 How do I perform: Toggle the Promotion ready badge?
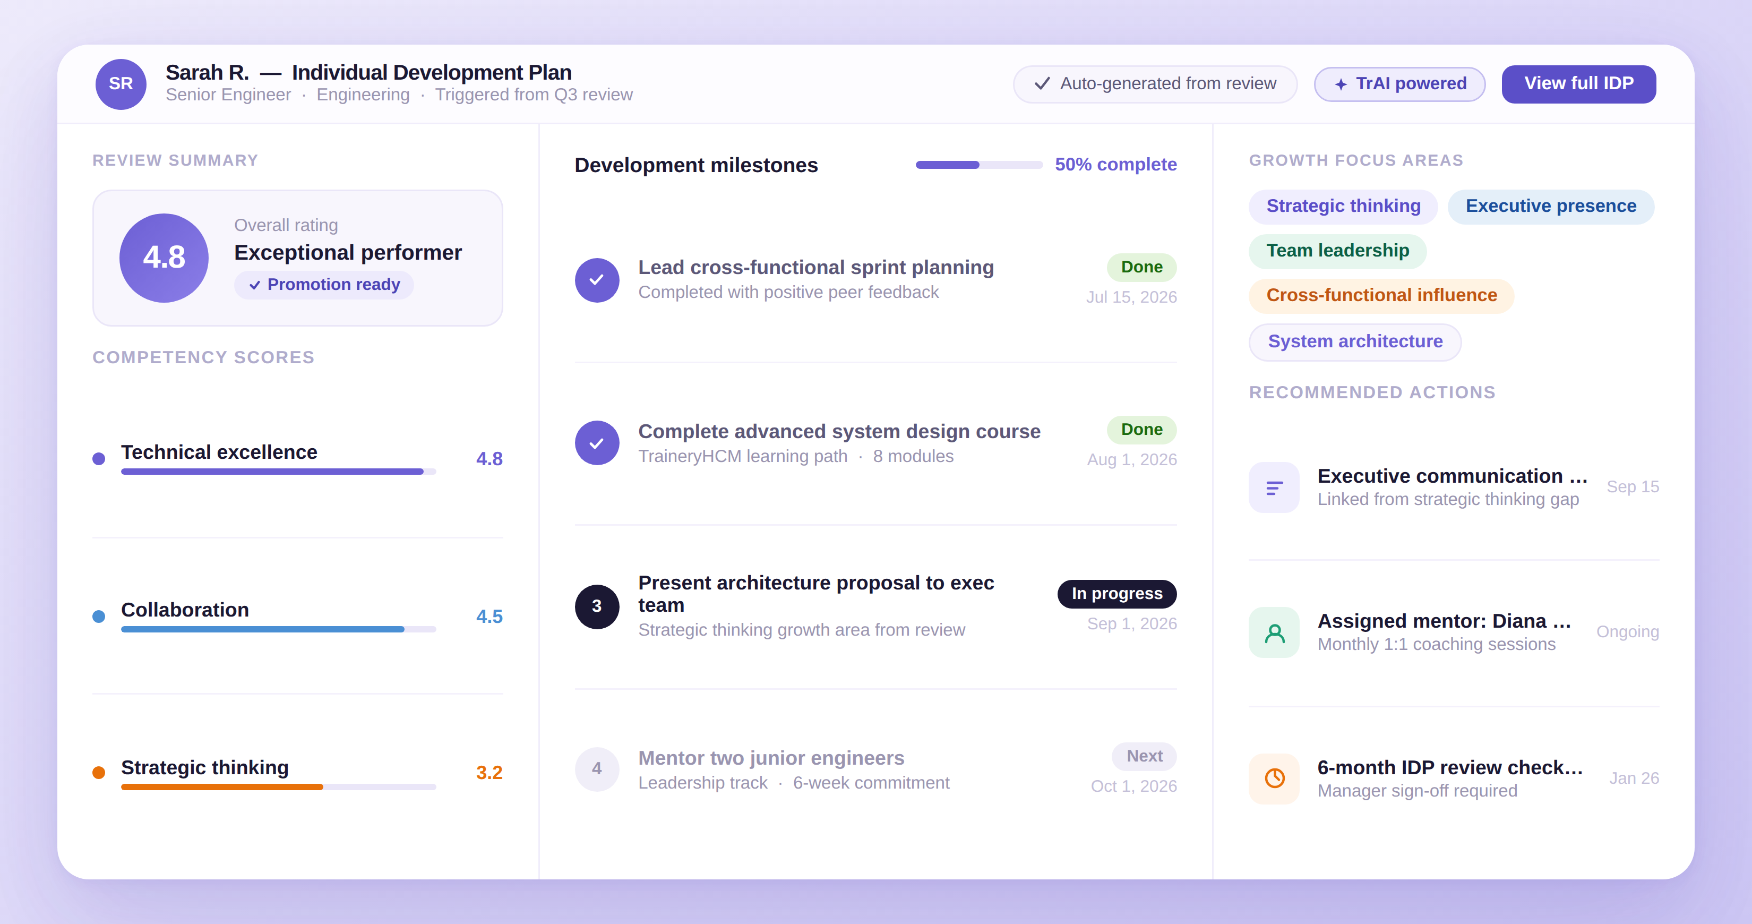[x=324, y=285]
